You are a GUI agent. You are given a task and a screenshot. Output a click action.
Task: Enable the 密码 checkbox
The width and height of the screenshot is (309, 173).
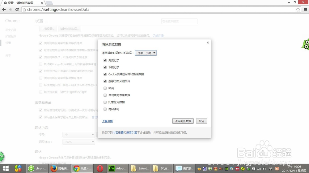[x=105, y=88]
